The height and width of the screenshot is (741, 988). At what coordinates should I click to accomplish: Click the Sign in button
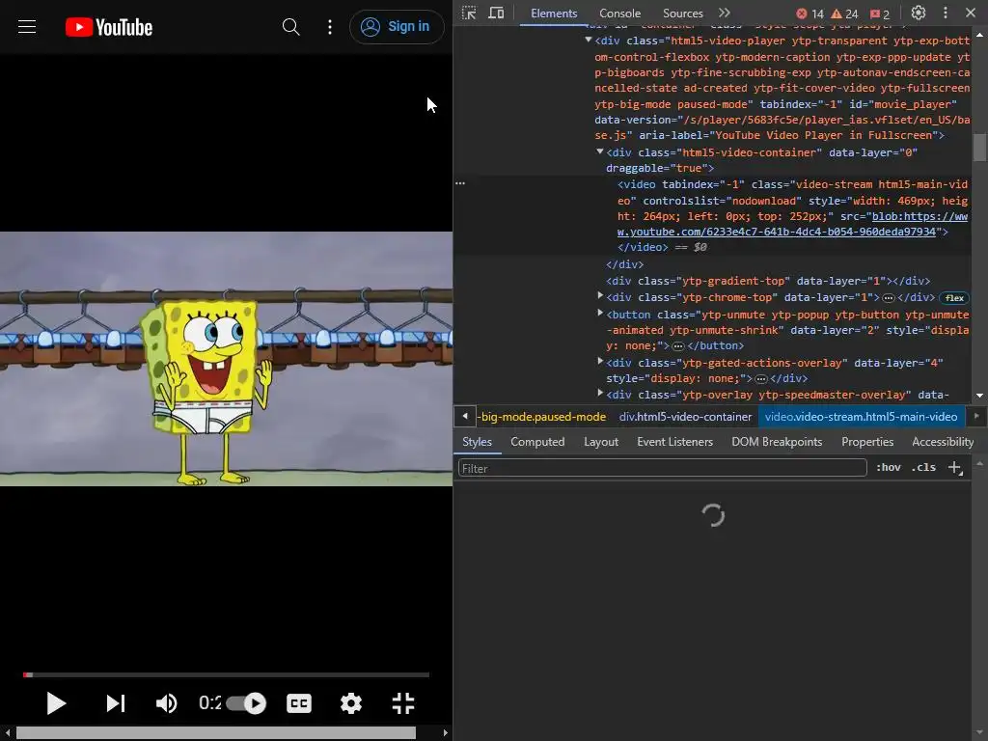[x=397, y=26]
